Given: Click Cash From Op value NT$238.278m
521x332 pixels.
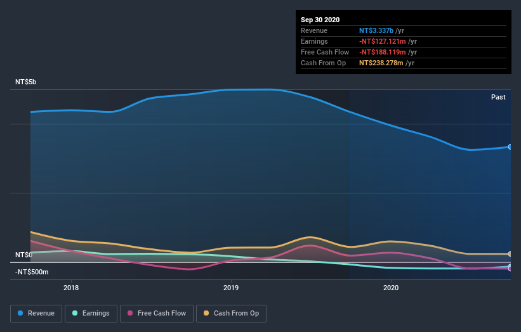Looking at the screenshot, I should pyautogui.click(x=381, y=63).
